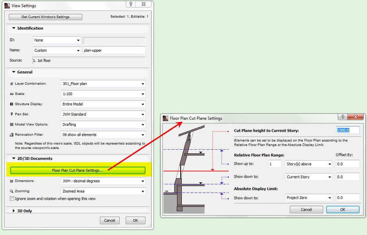The height and width of the screenshot is (235, 367).
Task: Click the Show up to story count field
Action: [x=275, y=164]
